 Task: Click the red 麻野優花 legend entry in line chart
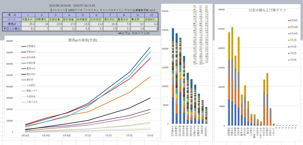click(29, 47)
